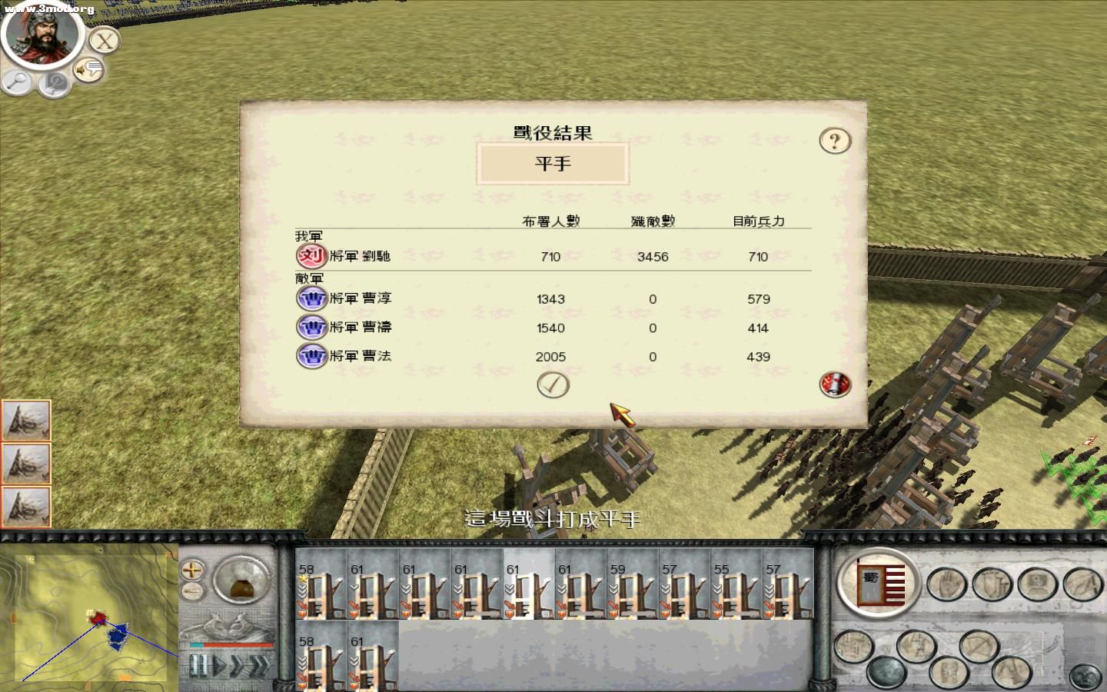
Task: Set battle speed to normal play arrow
Action: (219, 665)
